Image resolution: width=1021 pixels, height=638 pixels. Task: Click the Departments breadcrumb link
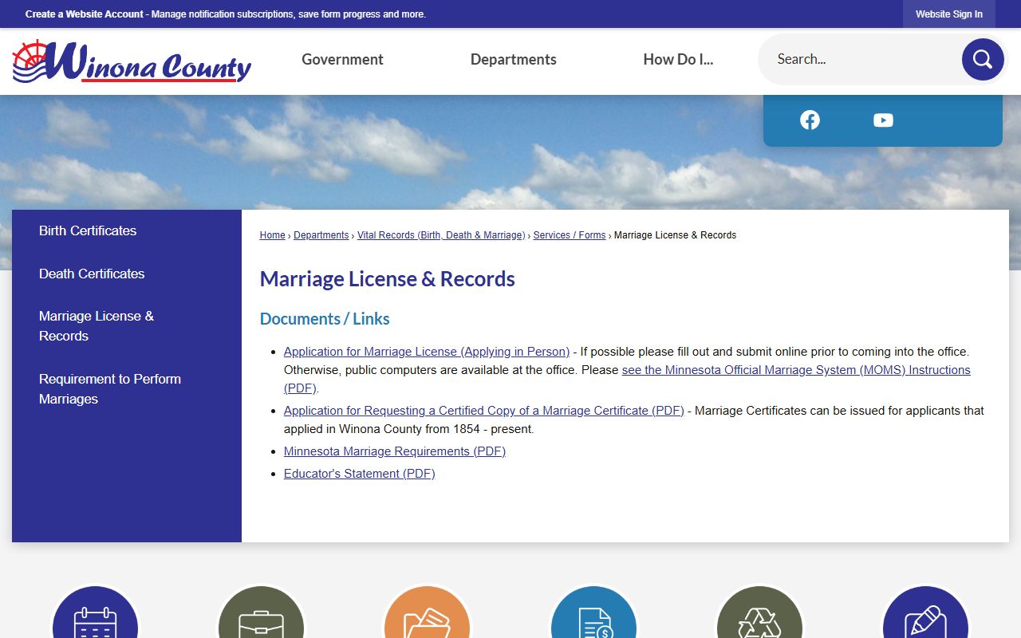point(321,235)
